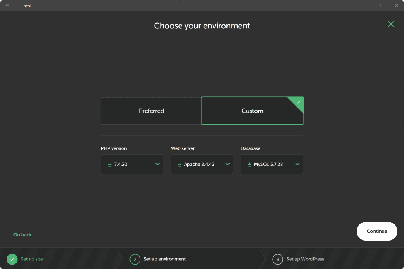Viewport: 404px width, 269px height.
Task: Click the green checkmark circle for step one
Action: 12,259
